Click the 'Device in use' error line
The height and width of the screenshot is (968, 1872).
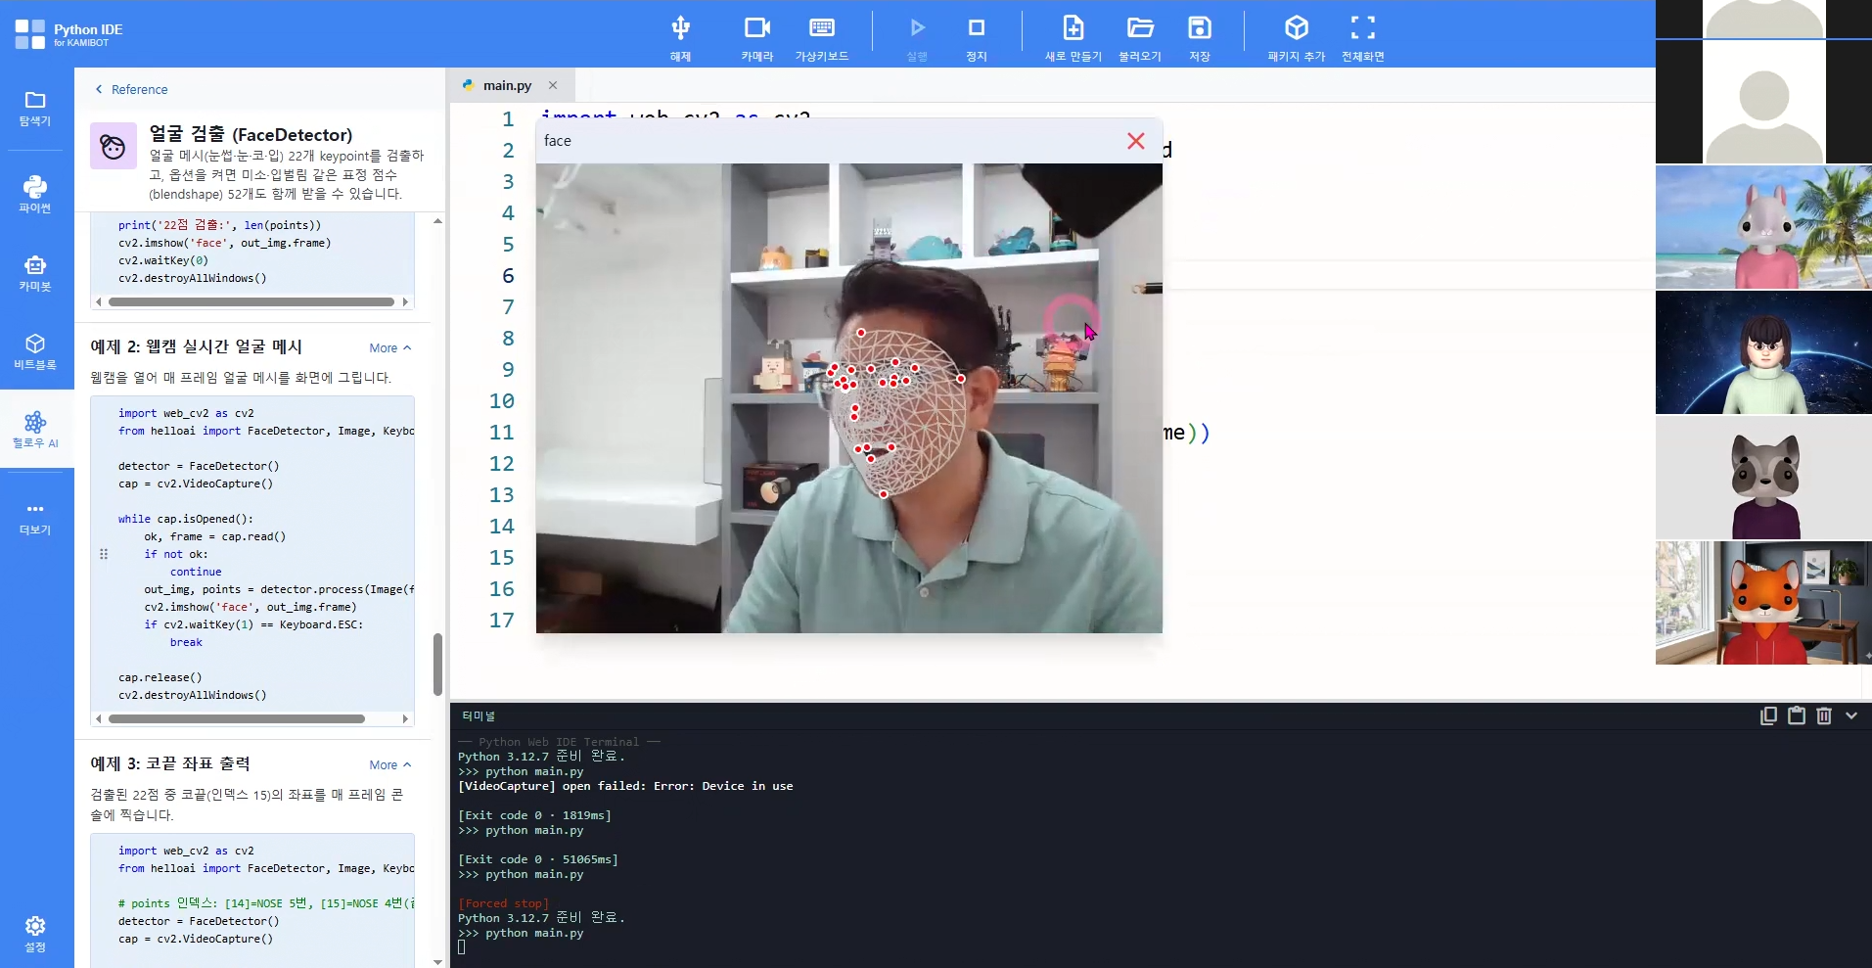(x=625, y=786)
